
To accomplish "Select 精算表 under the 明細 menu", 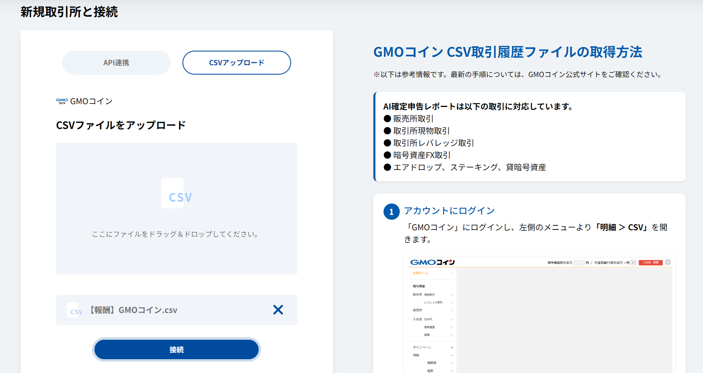I will click(x=431, y=362).
